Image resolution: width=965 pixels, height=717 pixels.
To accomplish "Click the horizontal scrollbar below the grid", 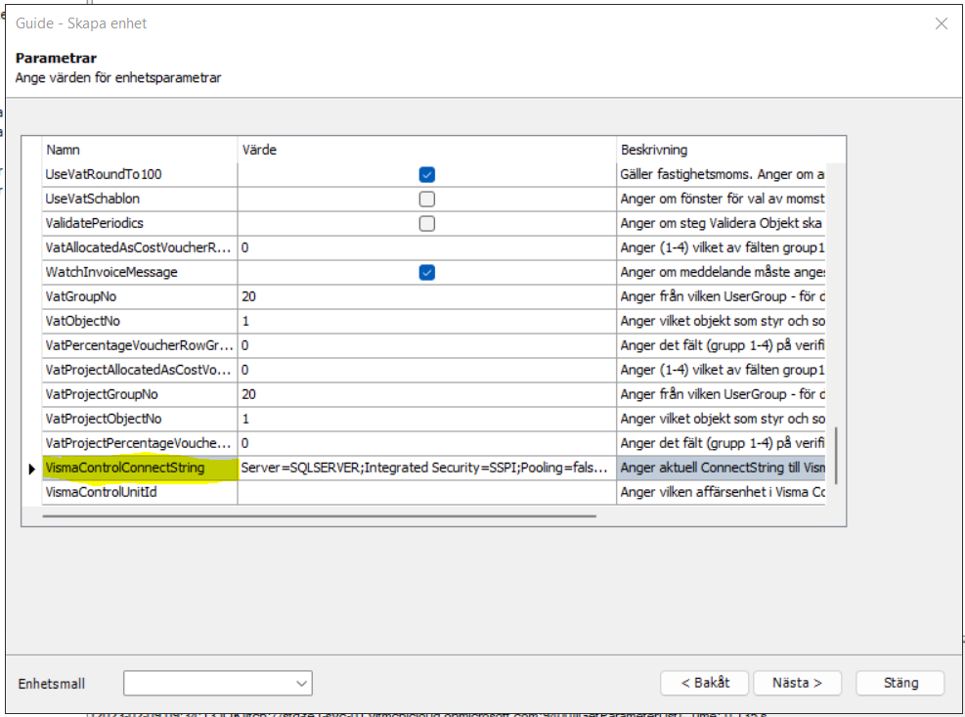I will click(x=319, y=515).
